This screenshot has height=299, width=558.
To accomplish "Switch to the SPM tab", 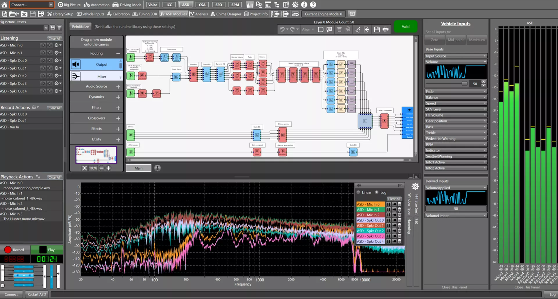I will [235, 4].
